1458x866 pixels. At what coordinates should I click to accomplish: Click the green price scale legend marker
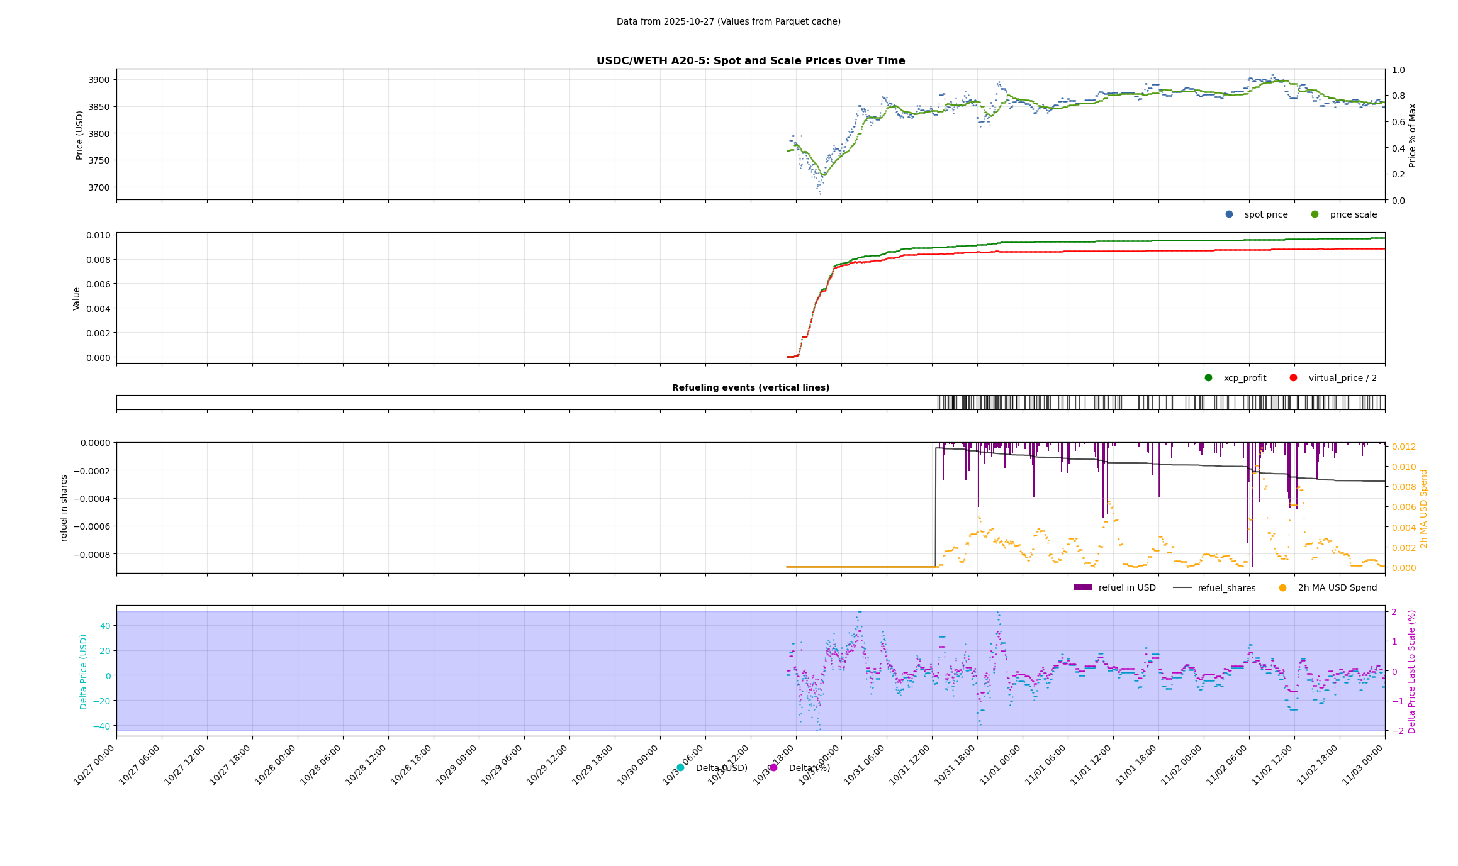click(1315, 214)
